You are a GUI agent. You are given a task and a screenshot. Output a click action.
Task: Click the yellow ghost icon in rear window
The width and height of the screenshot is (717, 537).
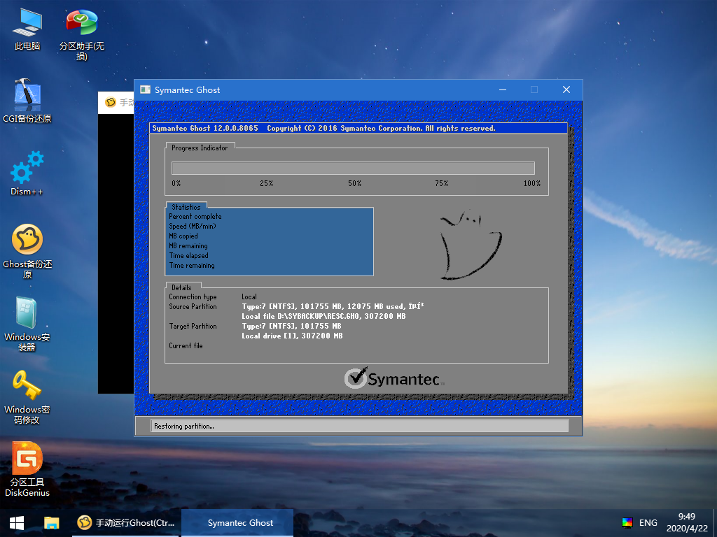[x=111, y=102]
